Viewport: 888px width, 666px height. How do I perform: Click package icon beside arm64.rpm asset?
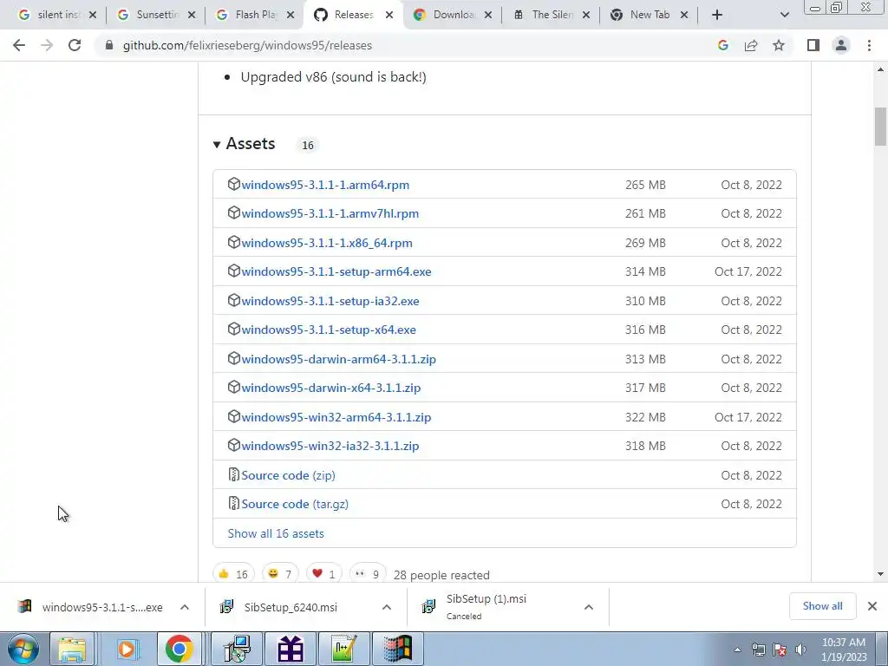[233, 184]
